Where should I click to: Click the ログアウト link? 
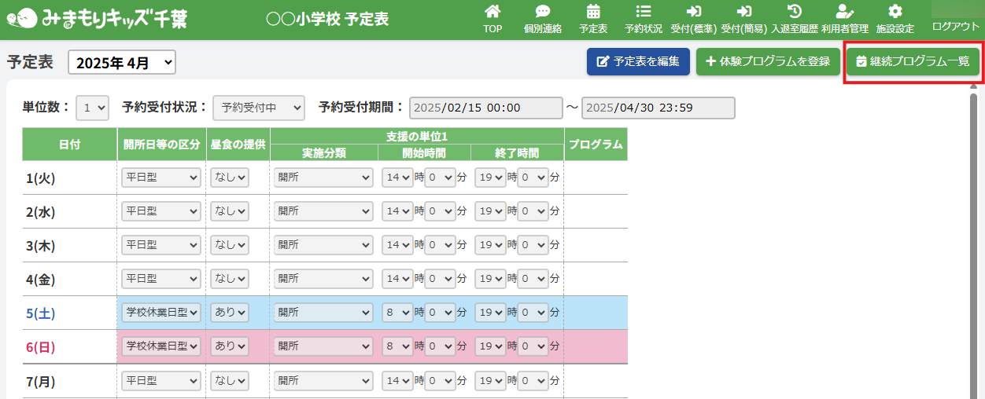tap(955, 27)
